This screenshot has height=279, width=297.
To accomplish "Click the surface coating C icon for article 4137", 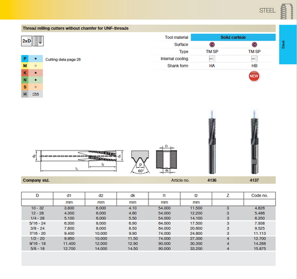I will [254, 45].
